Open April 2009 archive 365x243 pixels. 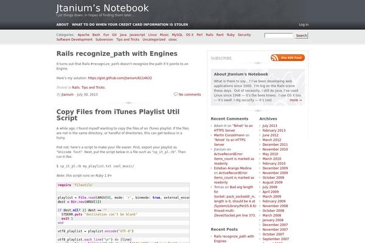[271, 191]
